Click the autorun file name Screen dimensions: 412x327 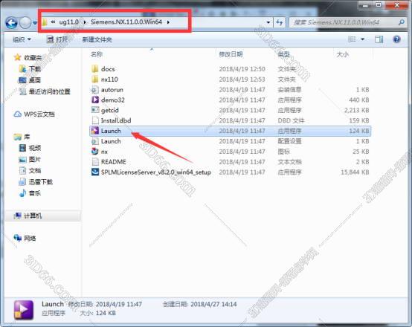point(112,90)
